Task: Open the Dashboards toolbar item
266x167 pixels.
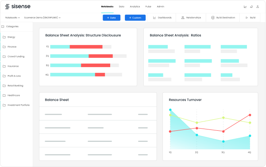Action: click(x=162, y=18)
